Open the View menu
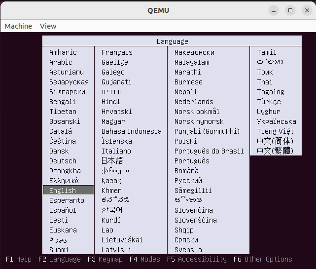This screenshot has height=269, width=316. (x=48, y=26)
